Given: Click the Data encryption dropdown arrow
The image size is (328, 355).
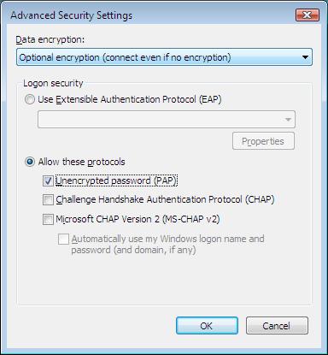Looking at the screenshot, I should (x=305, y=57).
